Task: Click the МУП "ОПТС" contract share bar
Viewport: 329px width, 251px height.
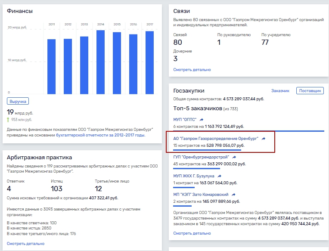Action: pos(248,131)
